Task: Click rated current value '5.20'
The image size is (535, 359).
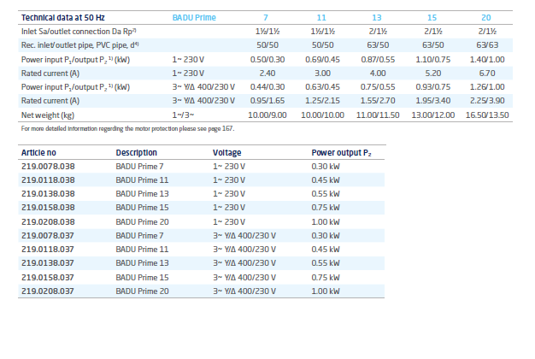Action: [x=433, y=74]
